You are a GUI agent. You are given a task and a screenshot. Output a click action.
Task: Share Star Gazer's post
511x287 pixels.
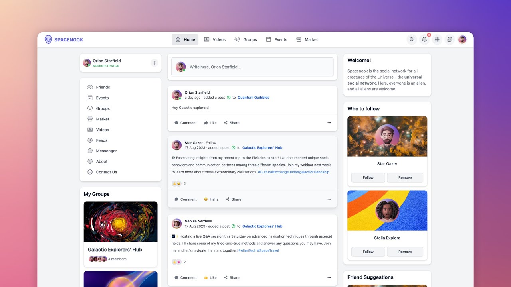234,199
